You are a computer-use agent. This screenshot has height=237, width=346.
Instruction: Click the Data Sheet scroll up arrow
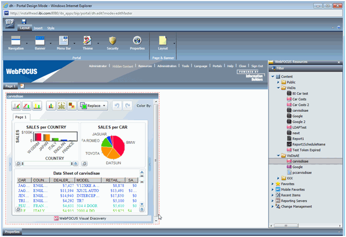click(142, 172)
